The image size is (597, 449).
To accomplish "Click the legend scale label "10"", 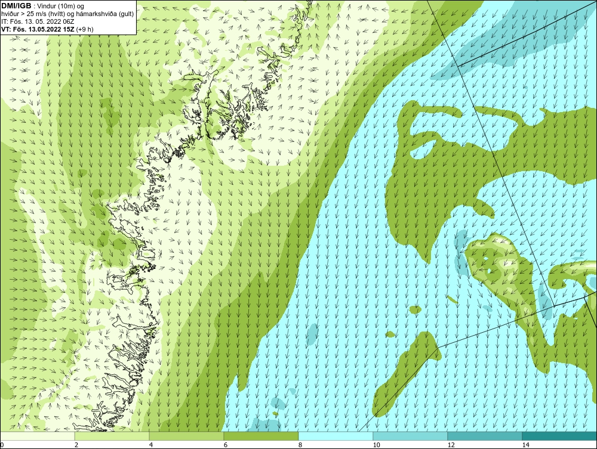I will pos(377,445).
